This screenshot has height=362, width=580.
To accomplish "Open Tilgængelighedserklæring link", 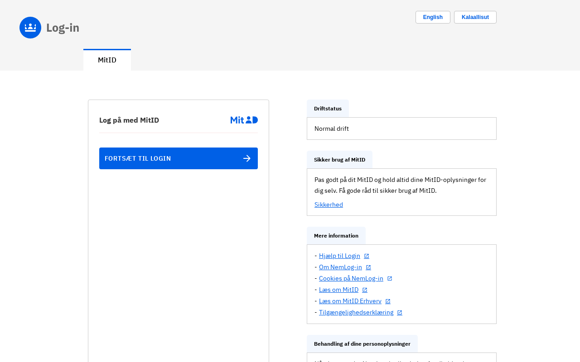I will point(356,312).
